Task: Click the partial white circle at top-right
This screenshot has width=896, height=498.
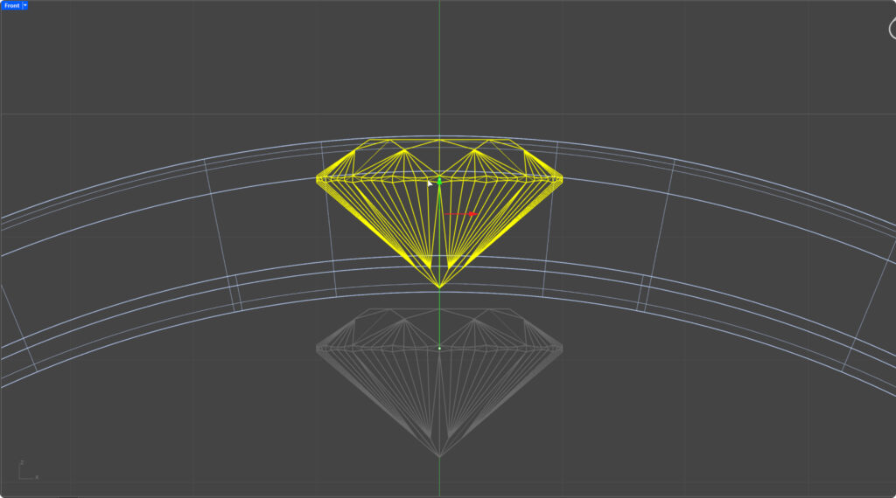Action: pyautogui.click(x=892, y=28)
